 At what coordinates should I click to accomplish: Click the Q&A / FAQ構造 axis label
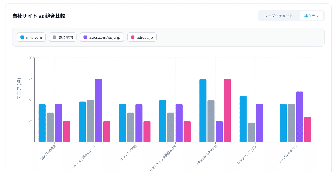point(48,152)
